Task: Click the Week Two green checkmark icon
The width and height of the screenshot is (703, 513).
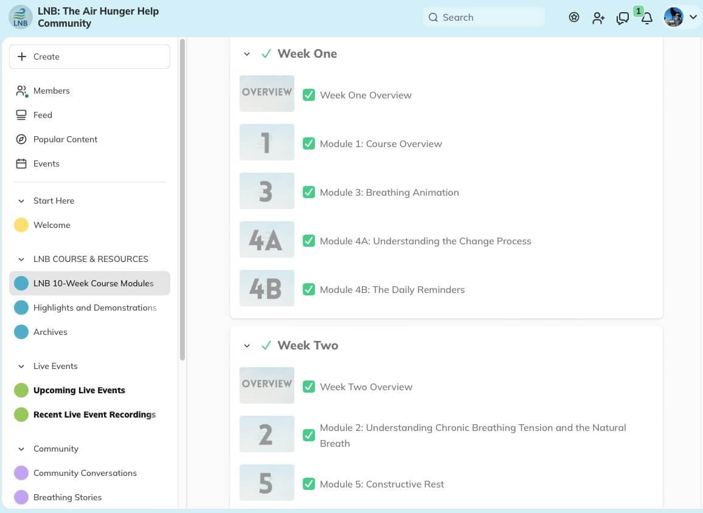Action: coord(266,345)
